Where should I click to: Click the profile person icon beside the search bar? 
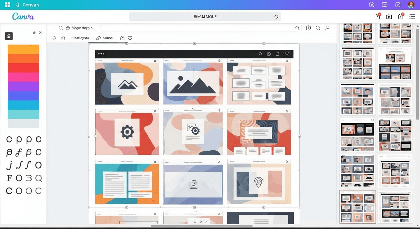click(x=328, y=28)
